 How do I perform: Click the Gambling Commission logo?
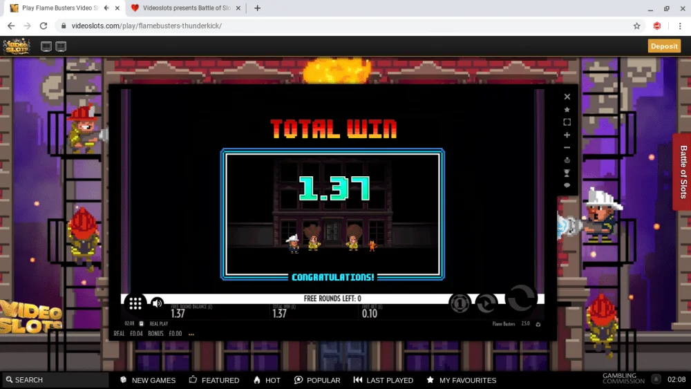[623, 379]
